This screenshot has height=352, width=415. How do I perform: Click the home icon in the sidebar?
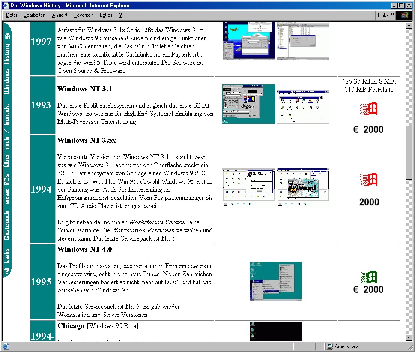[x=7, y=36]
